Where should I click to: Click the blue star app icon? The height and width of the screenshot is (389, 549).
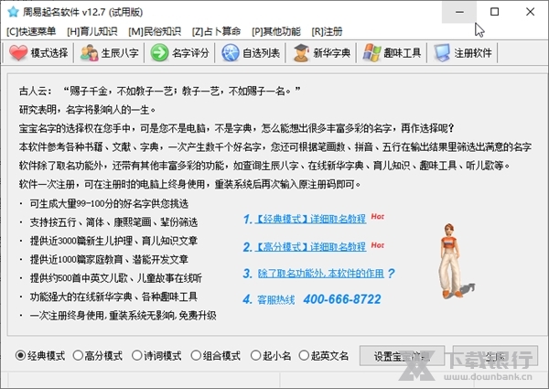[x=13, y=12]
